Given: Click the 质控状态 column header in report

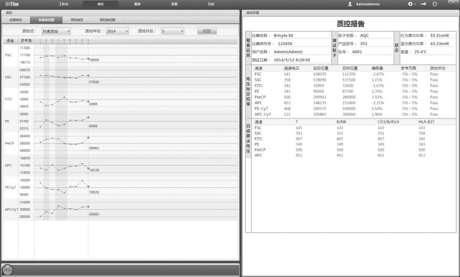Looking at the screenshot, I should coord(438,68).
